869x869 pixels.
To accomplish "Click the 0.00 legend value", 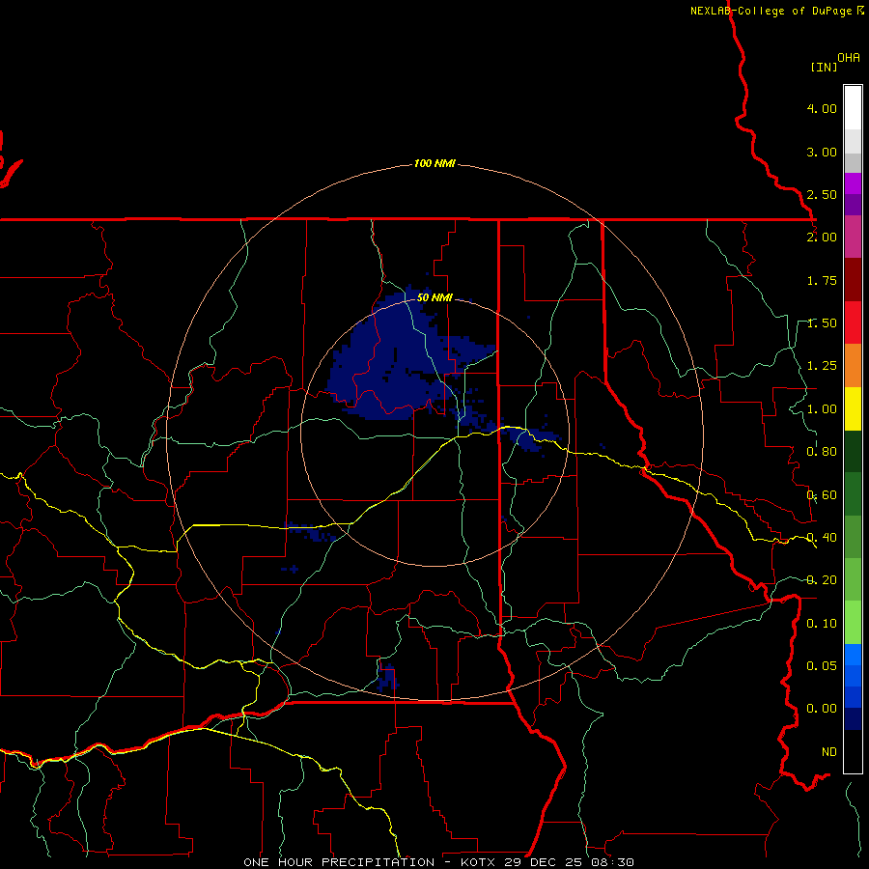I will click(x=822, y=709).
